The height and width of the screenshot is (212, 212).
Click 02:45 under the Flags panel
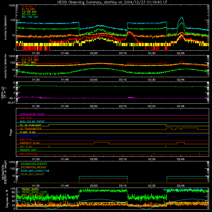181,159
